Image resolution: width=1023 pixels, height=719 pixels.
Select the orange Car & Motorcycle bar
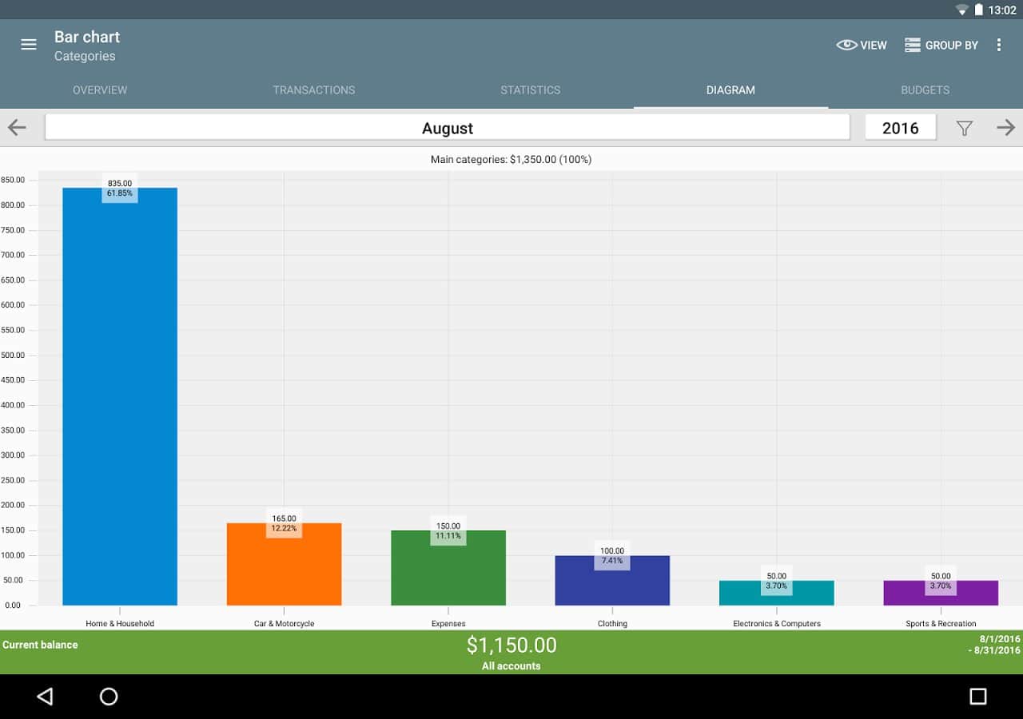tap(284, 567)
